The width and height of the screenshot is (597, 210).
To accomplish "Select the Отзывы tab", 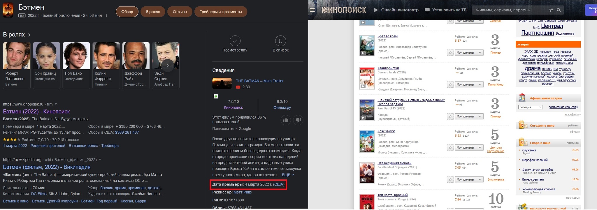I will pos(180,12).
